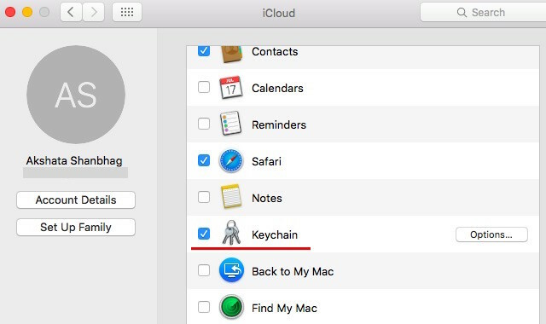Screen dimensions: 546x324
Task: Click the Contacts address book icon
Action: pyautogui.click(x=231, y=54)
